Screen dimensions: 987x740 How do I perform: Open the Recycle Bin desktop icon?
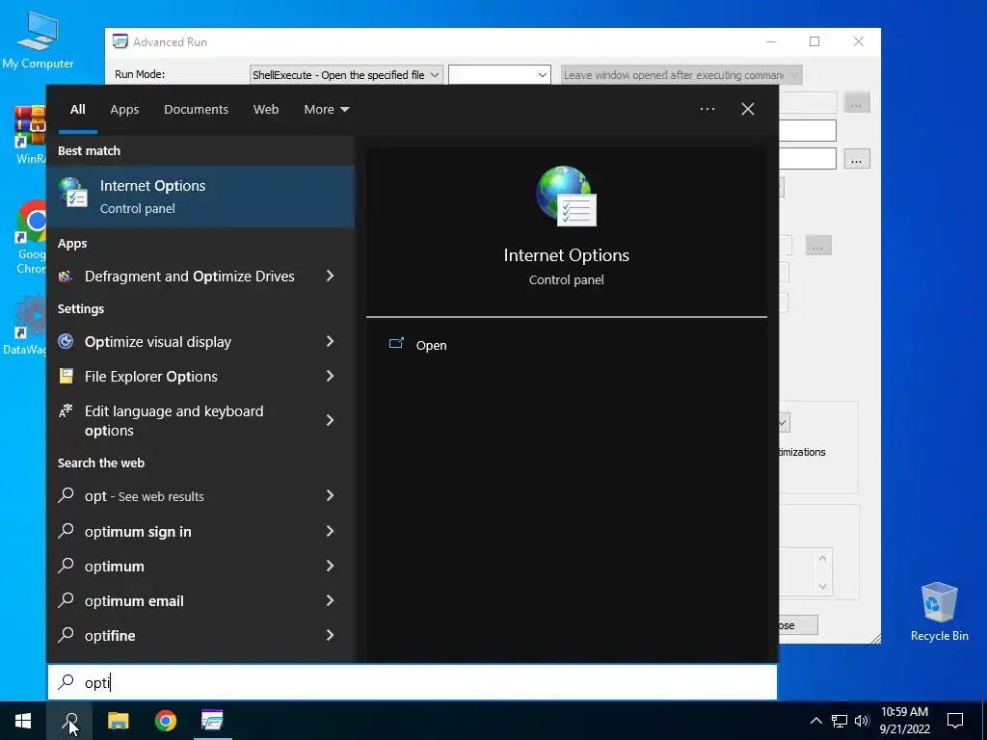[x=939, y=612]
